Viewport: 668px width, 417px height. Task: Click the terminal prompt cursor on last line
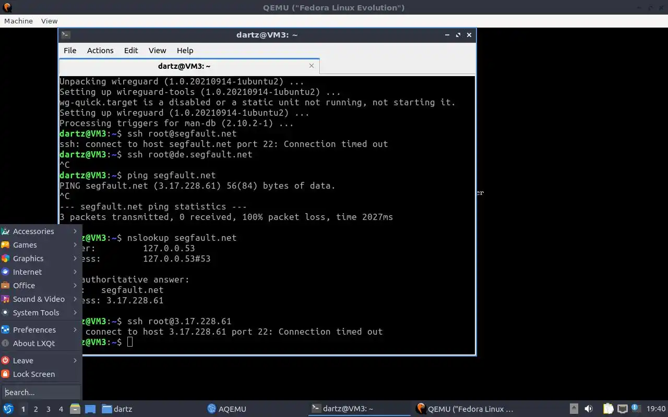point(130,342)
